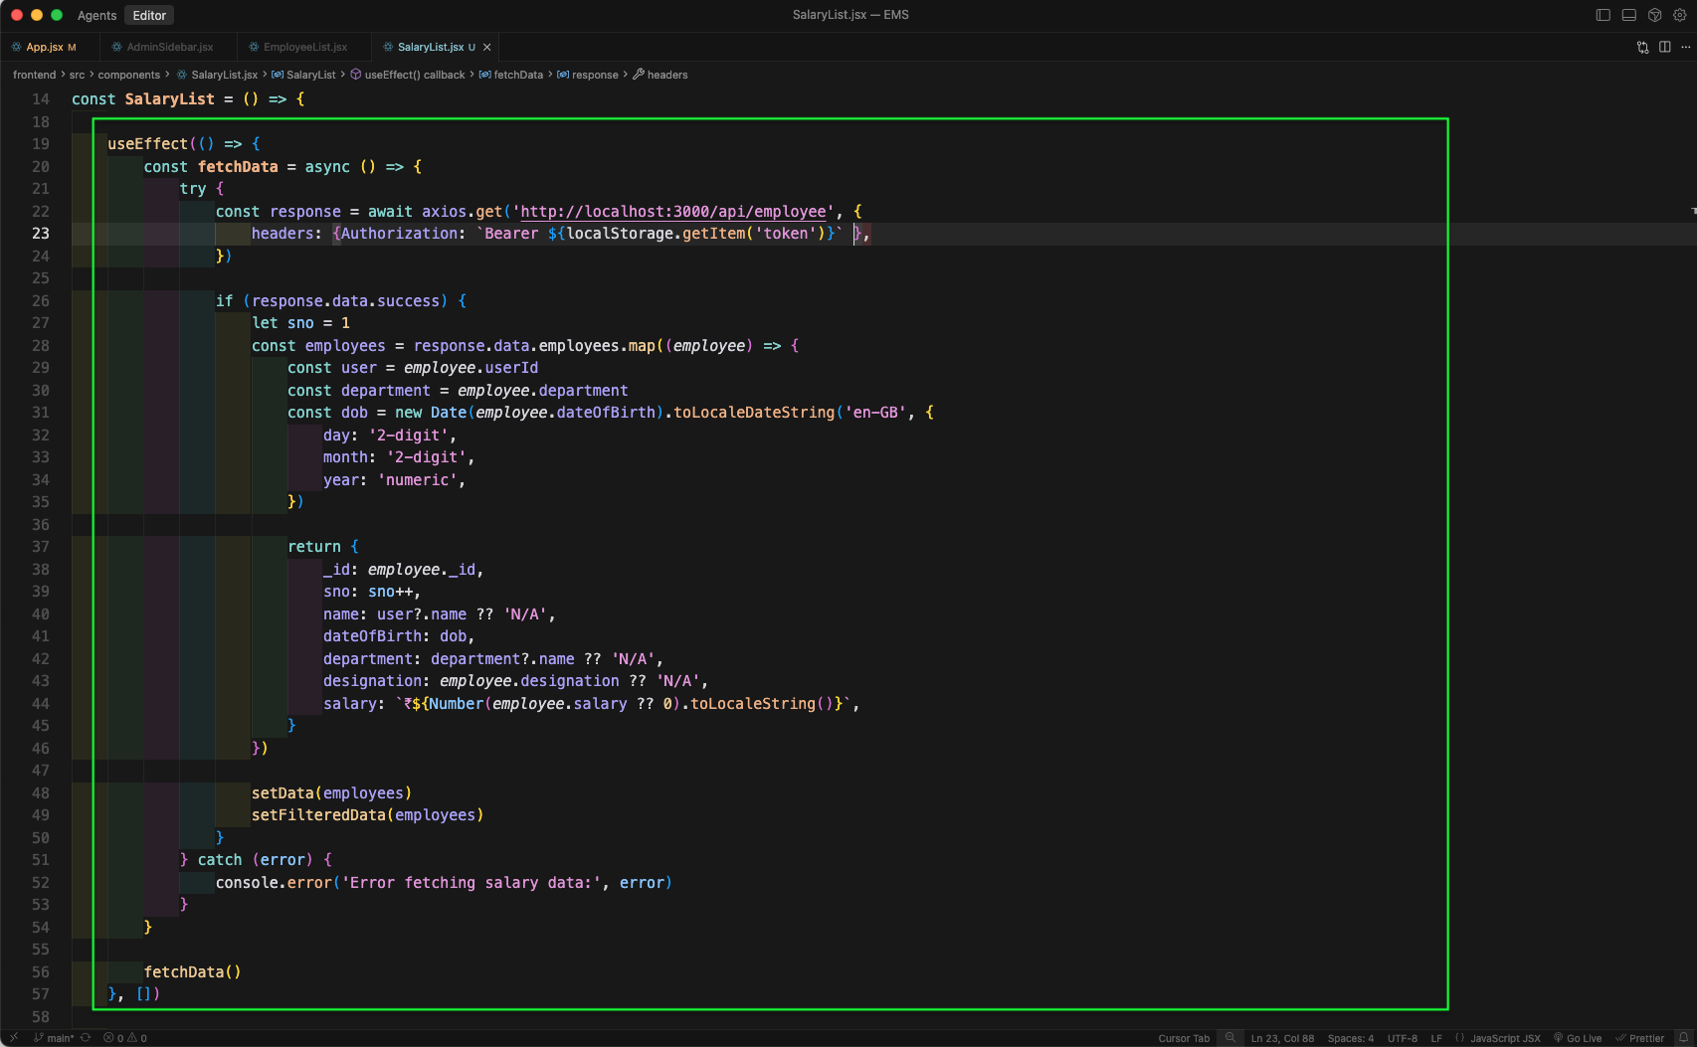Toggle the bottom panel layout icon

[1628, 15]
